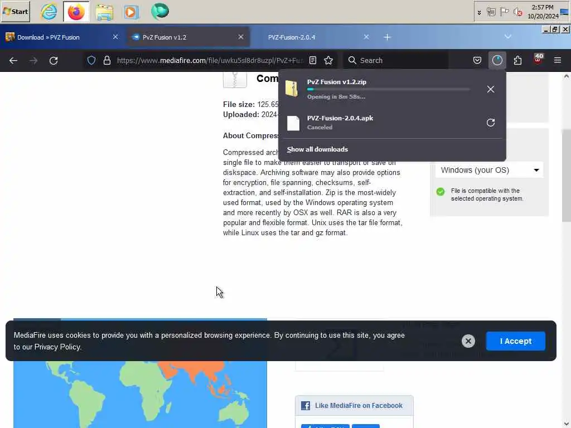Bookmark this page with the star

coord(328,60)
